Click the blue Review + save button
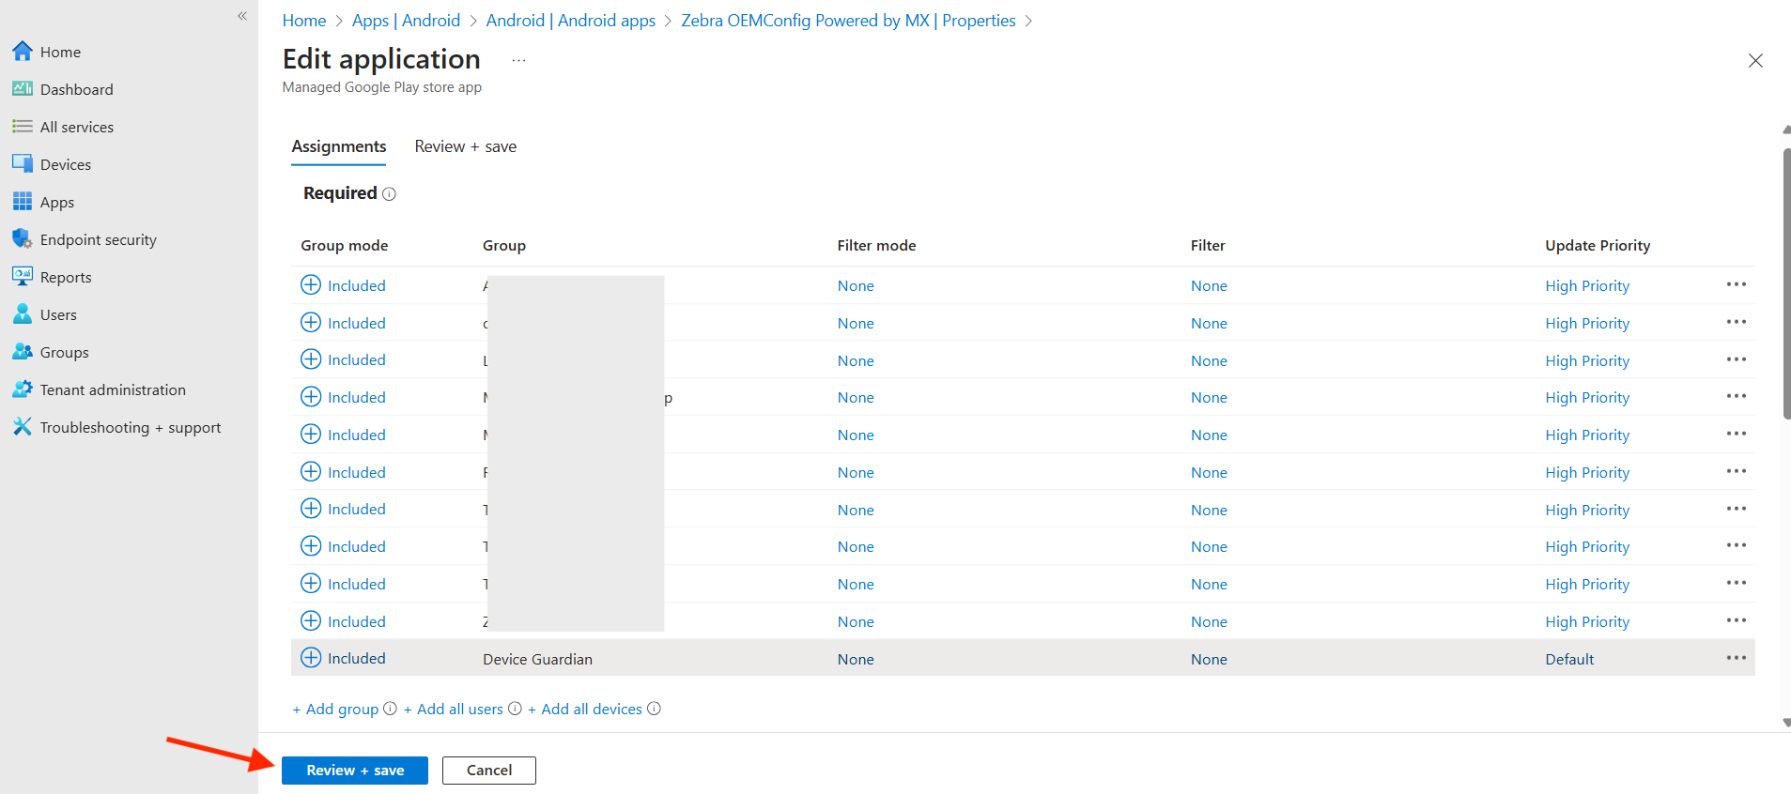Screen dimensions: 1791x794 pyautogui.click(x=354, y=771)
